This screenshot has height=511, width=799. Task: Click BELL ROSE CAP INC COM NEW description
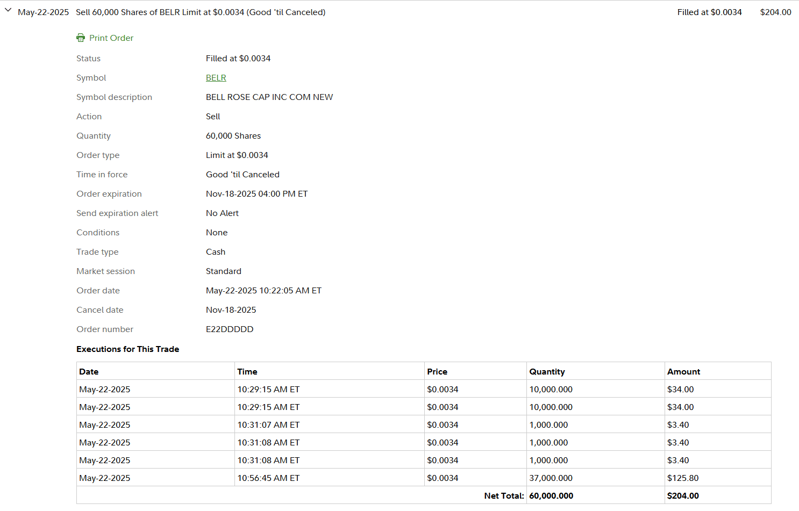point(269,97)
